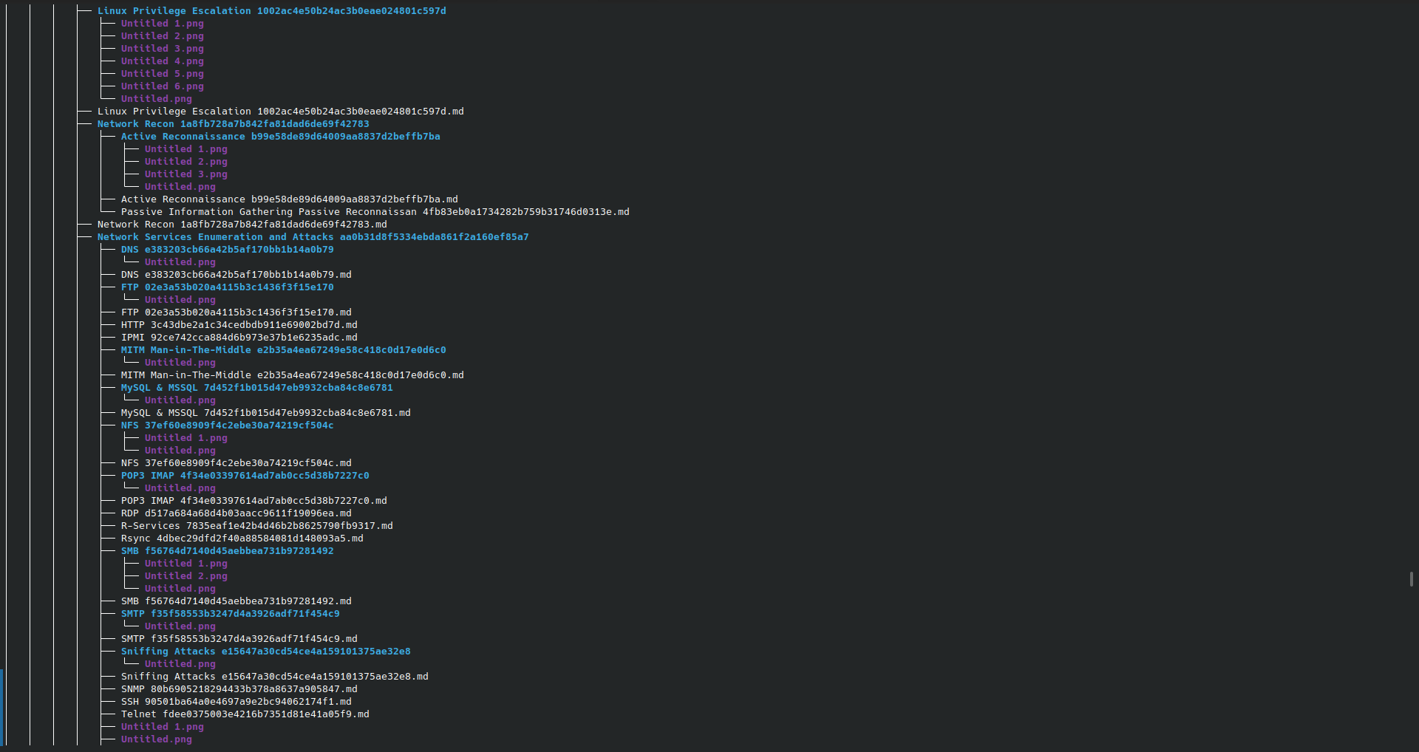Click Untitled 2.png under SMB directory
The height and width of the screenshot is (752, 1419).
point(186,576)
